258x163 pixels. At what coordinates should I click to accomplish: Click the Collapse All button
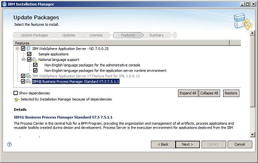[x=209, y=93]
